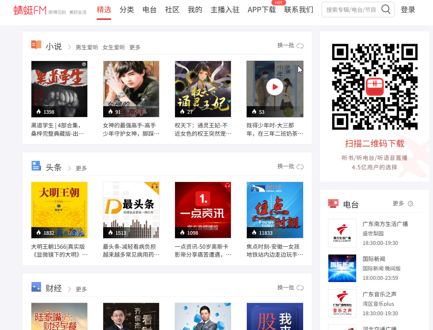Go to APP下载 page
The height and width of the screenshot is (330, 433).
(262, 10)
